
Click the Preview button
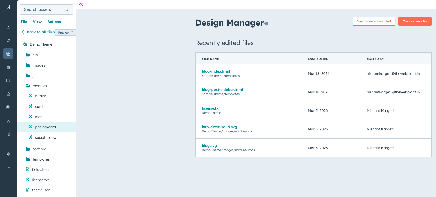(65, 32)
